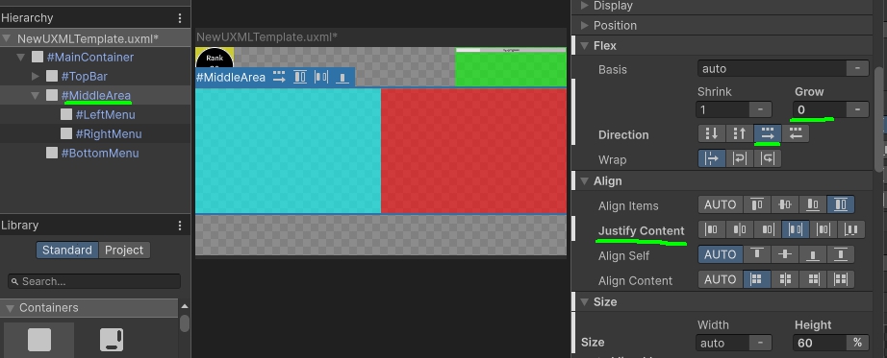Select column-reverse Direction icon
The width and height of the screenshot is (887, 358).
740,133
